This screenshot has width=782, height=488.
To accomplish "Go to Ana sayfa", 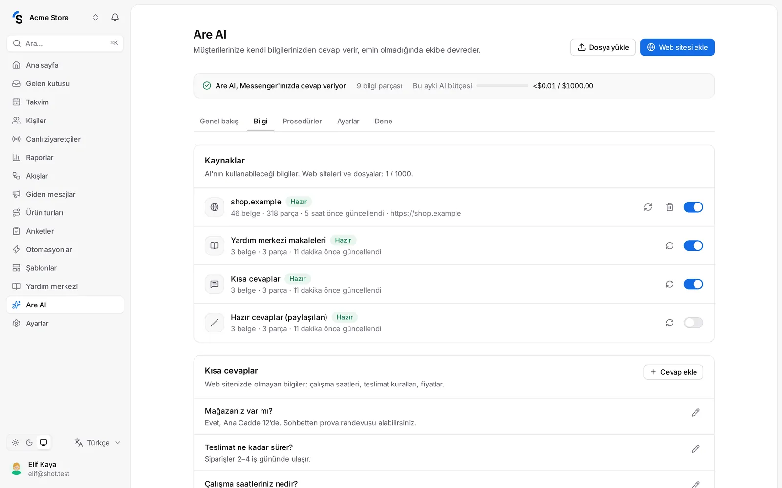I will [65, 65].
